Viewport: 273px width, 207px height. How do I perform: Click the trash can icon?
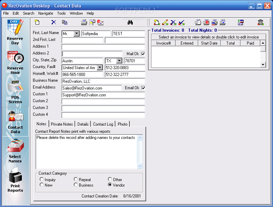[x=260, y=22]
